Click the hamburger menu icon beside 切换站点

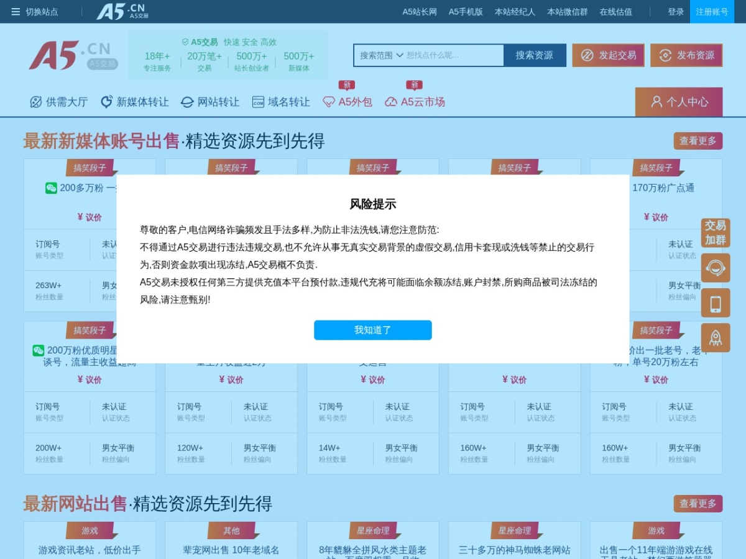point(16,12)
